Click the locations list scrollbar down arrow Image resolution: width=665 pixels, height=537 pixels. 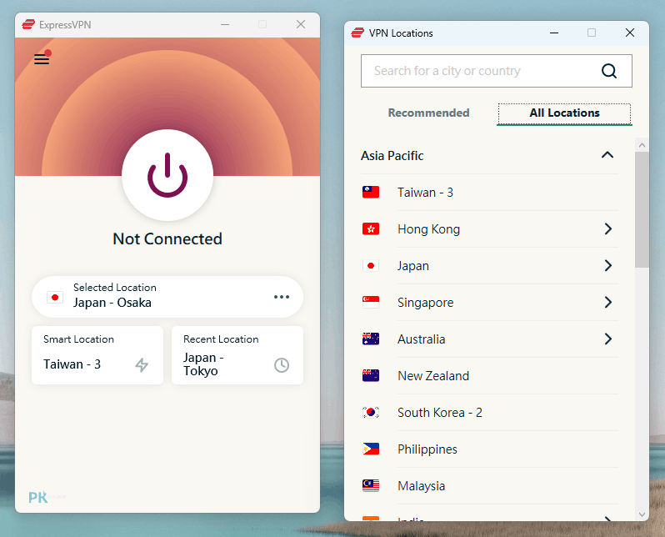(x=642, y=514)
